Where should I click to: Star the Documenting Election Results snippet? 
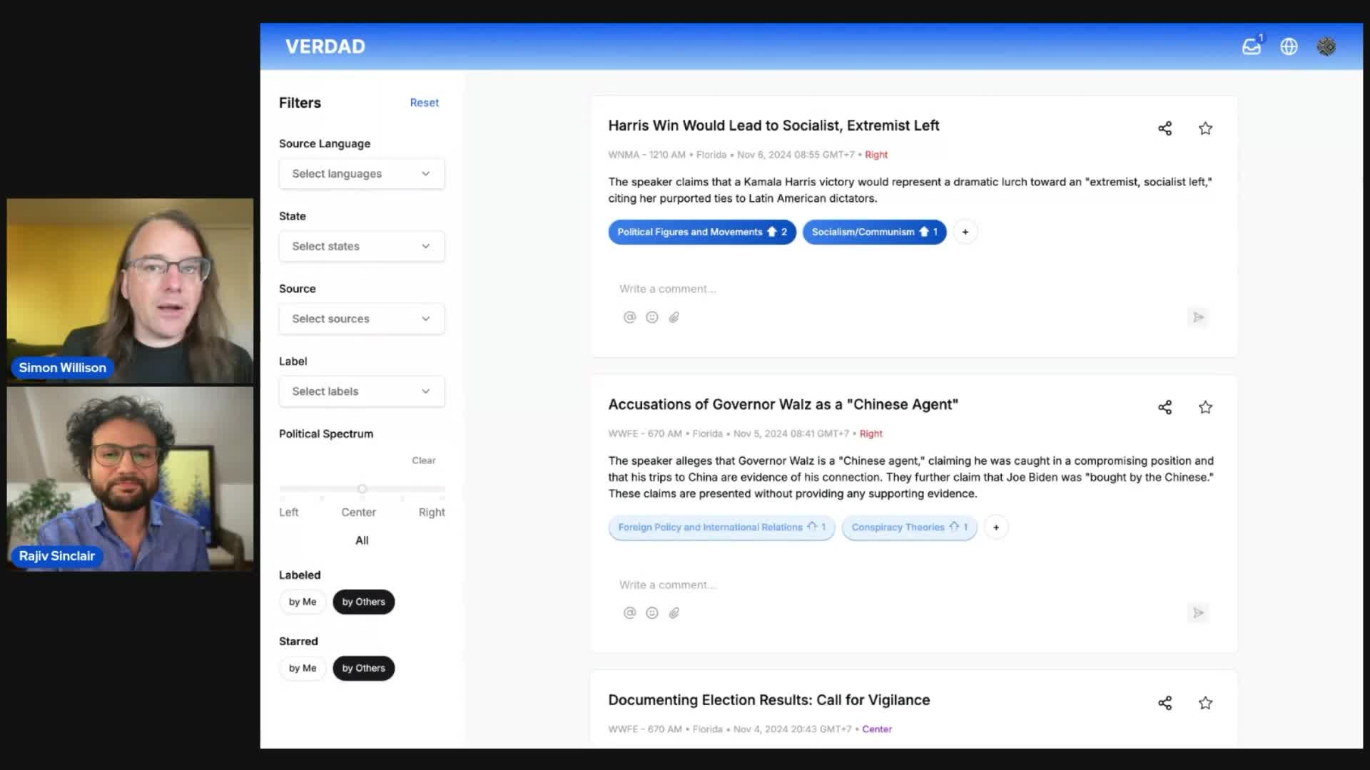(1205, 703)
